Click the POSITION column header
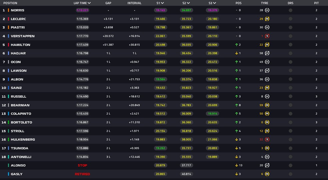 [10, 3]
